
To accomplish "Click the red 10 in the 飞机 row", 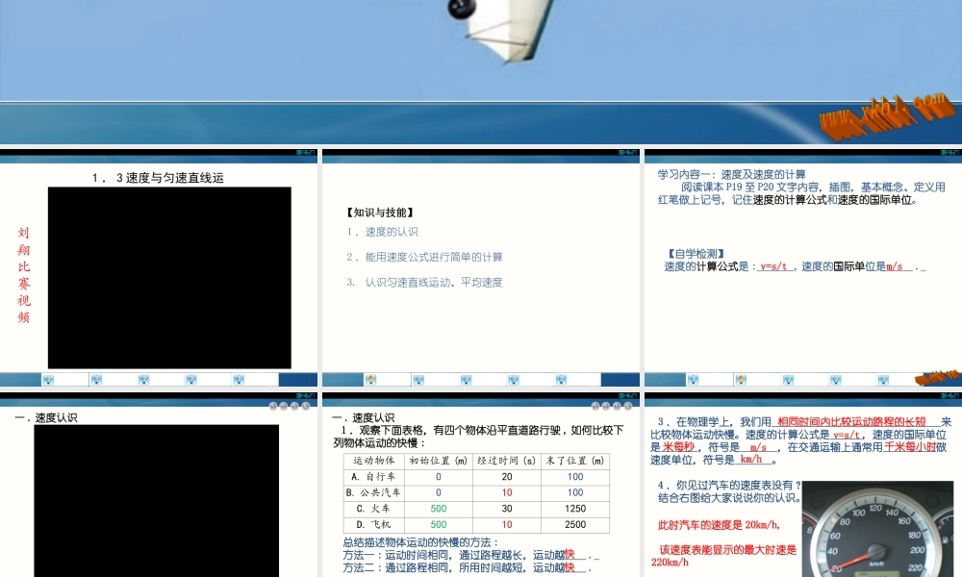I will 507,524.
